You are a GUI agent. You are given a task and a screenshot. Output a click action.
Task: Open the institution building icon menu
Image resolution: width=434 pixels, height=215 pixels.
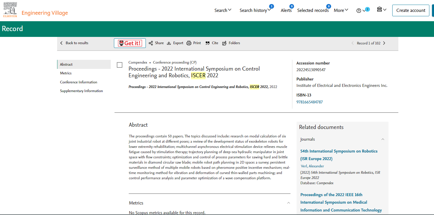pyautogui.click(x=379, y=10)
